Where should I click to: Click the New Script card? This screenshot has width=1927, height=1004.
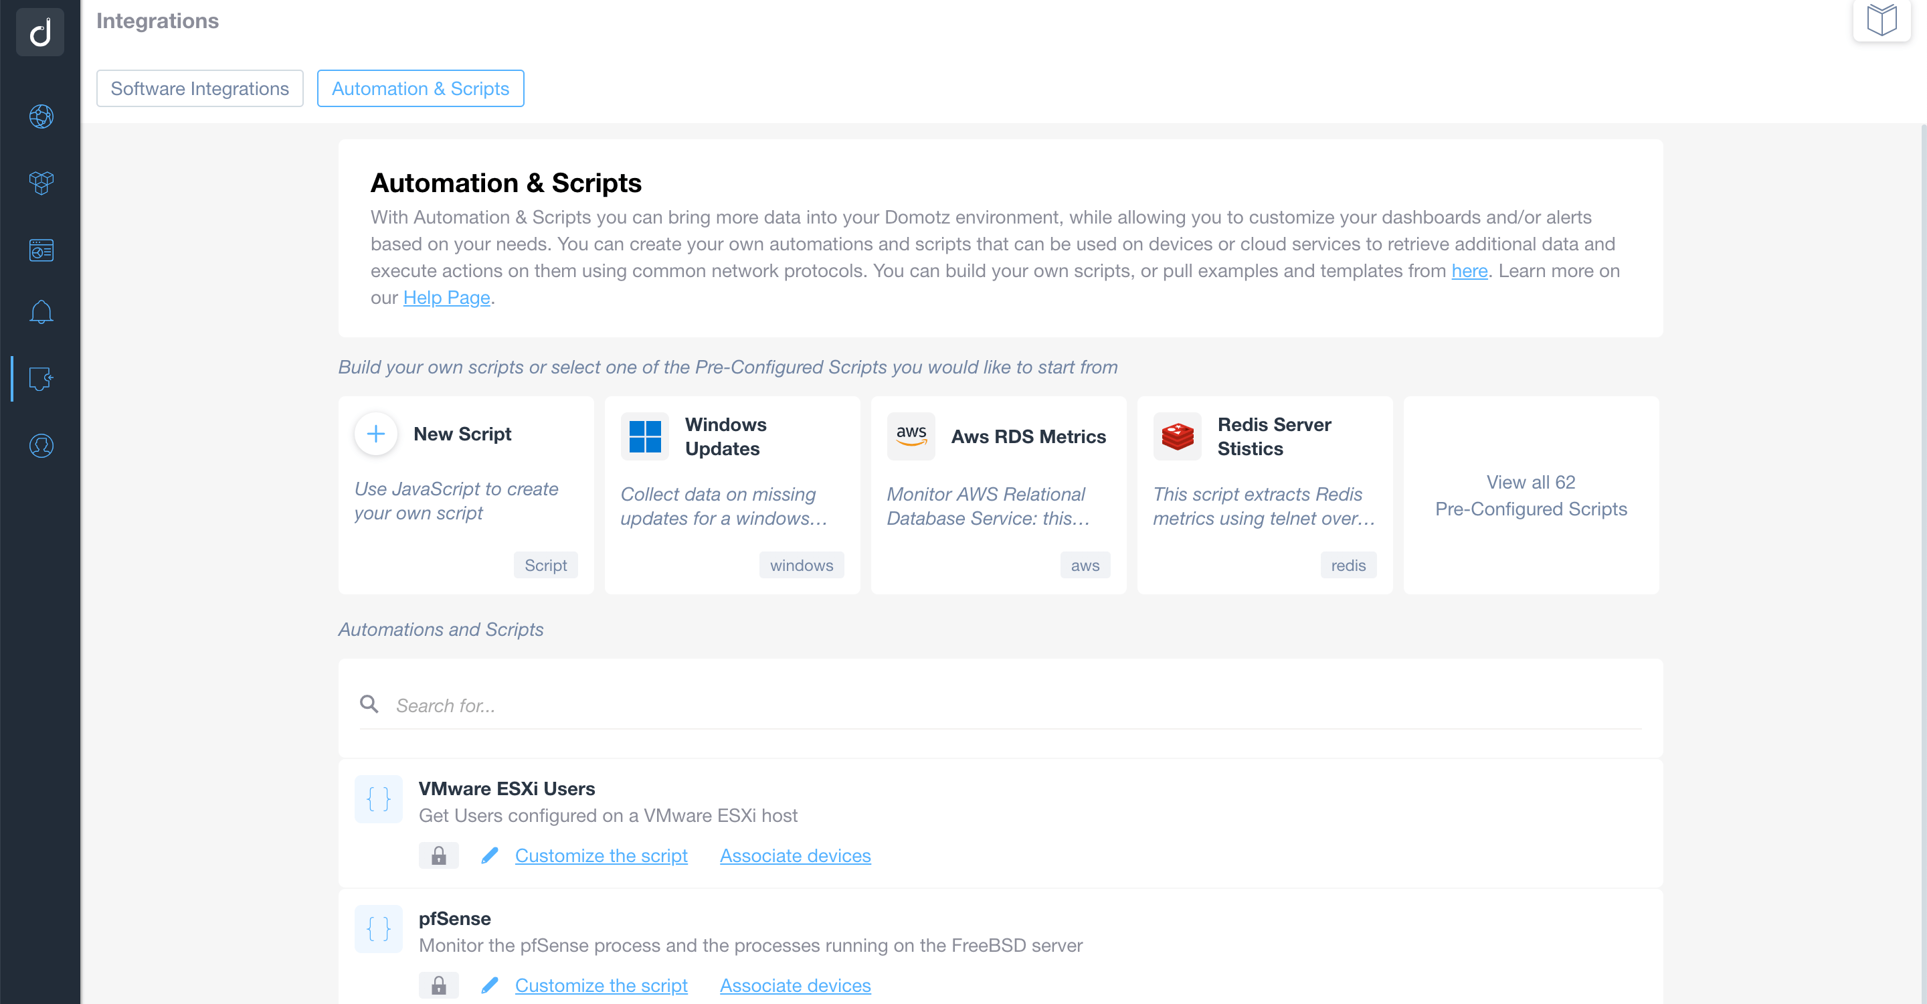pos(462,495)
